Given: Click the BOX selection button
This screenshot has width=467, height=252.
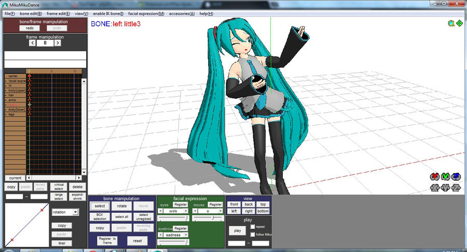Looking at the screenshot, I should (100, 217).
